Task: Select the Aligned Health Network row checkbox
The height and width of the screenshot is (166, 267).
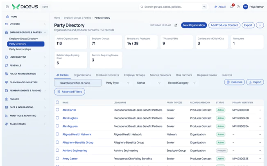Action: 57,134
